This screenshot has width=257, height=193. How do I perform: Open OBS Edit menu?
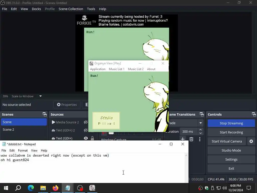click(14, 9)
